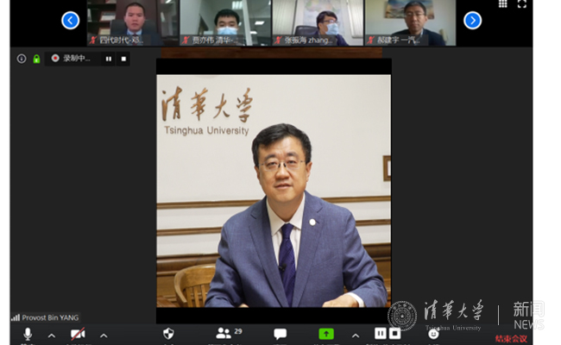Expand the share screen options arrow
Screen dimensions: 561x345
point(355,335)
